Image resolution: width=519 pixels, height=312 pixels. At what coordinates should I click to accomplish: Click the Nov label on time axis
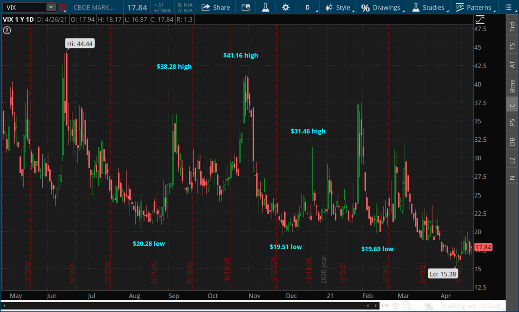[254, 296]
